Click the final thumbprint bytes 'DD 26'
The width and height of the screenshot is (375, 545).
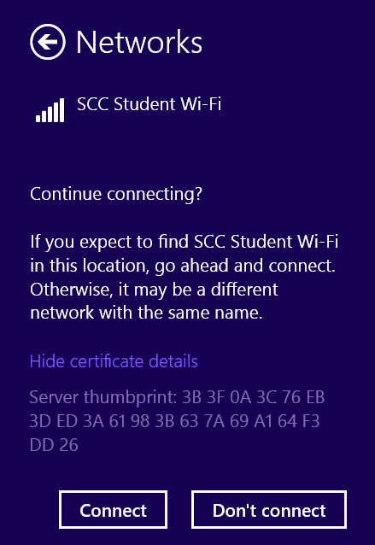54,444
